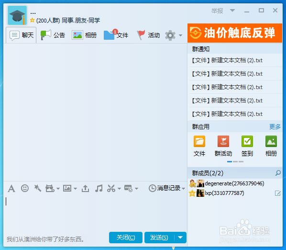Click the screenshot scissors icon
Screen dimensions: 286x250
pyautogui.click(x=111, y=188)
